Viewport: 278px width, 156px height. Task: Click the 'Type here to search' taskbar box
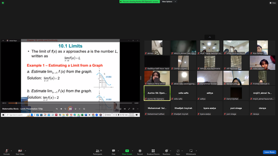tap(17, 115)
